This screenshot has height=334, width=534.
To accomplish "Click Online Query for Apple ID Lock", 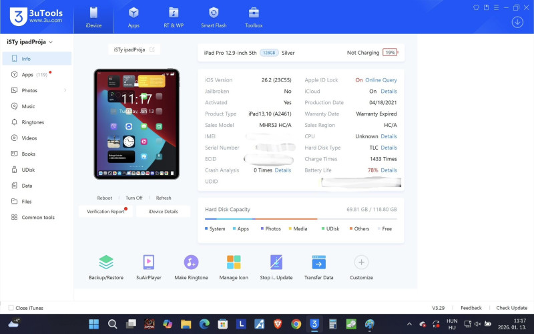I will pyautogui.click(x=380, y=80).
